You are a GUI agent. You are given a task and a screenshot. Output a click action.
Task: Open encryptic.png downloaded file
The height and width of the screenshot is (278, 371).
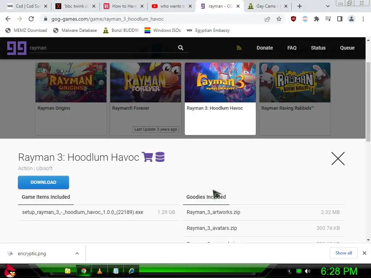(32, 253)
